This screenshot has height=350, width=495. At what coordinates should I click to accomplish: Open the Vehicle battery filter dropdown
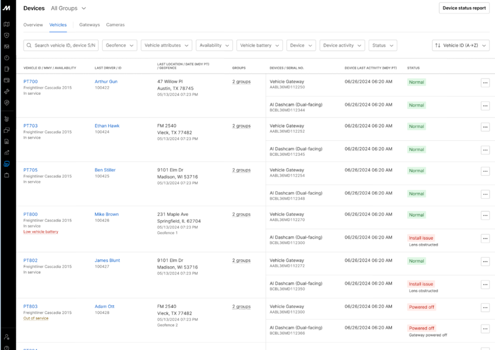(x=259, y=46)
